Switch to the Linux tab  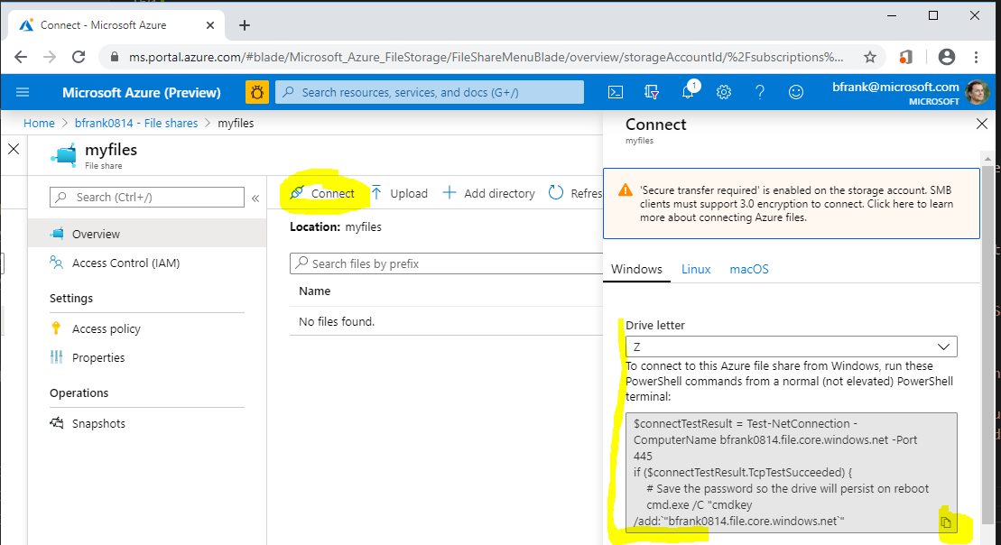pos(696,269)
